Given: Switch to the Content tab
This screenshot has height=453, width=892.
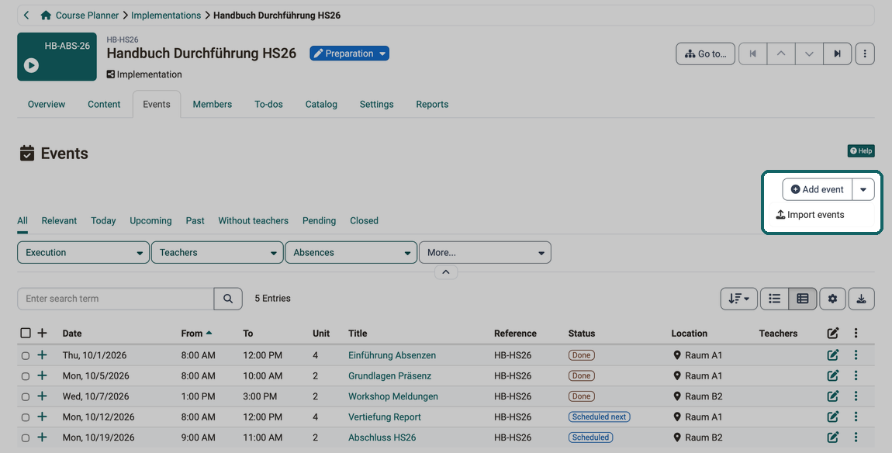Looking at the screenshot, I should pos(104,104).
